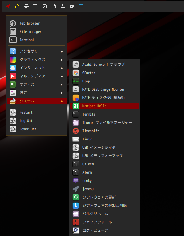Launch Htop from the submenu
Image resolution: width=184 pixels, height=236 pixels.
click(105, 81)
